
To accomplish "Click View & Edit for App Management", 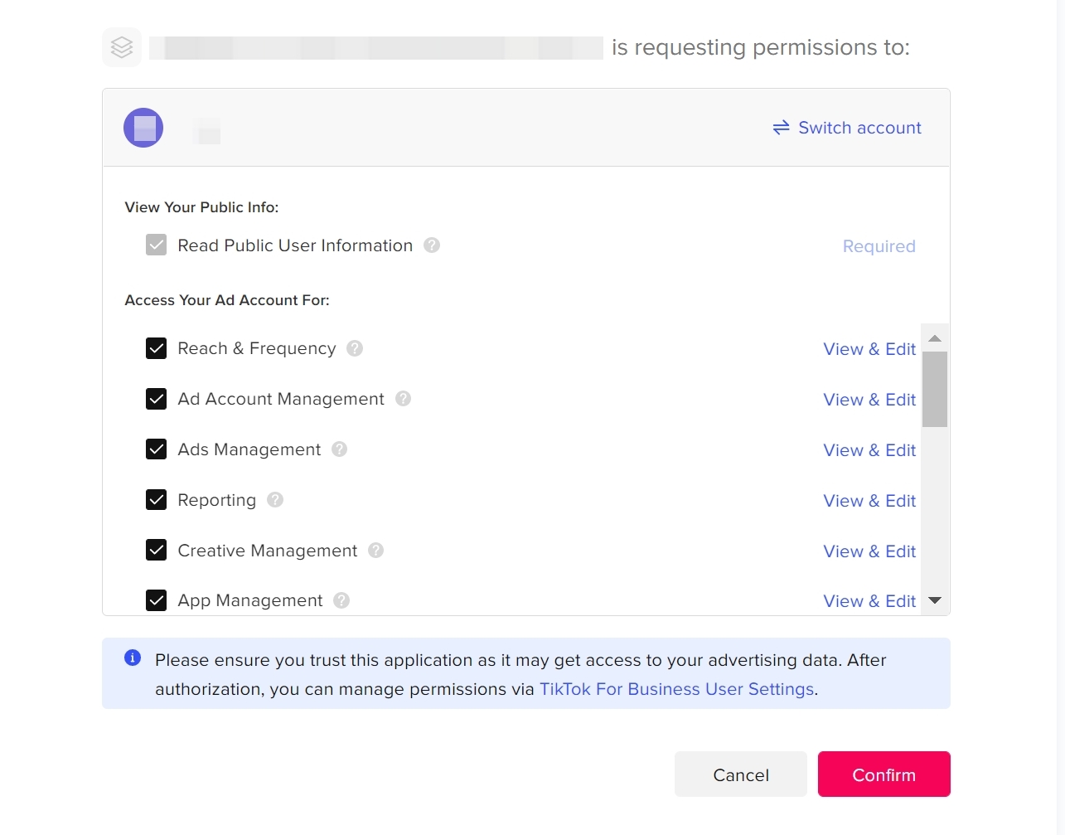I will [x=869, y=601].
